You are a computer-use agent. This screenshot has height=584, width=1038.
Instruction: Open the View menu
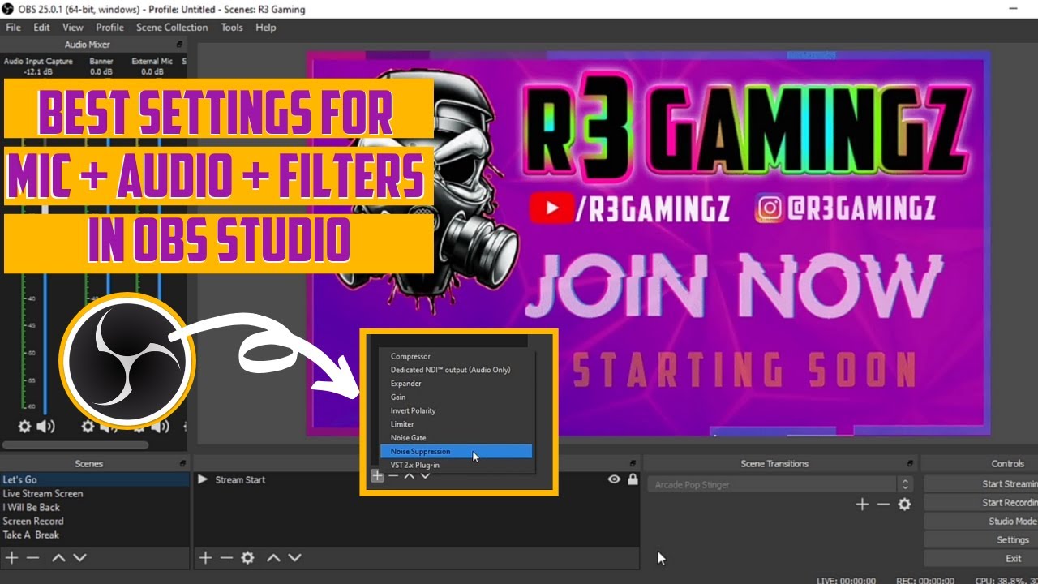coord(73,27)
